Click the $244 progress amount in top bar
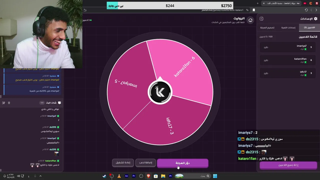Screen dimensions: 320x180 pos(170,5)
